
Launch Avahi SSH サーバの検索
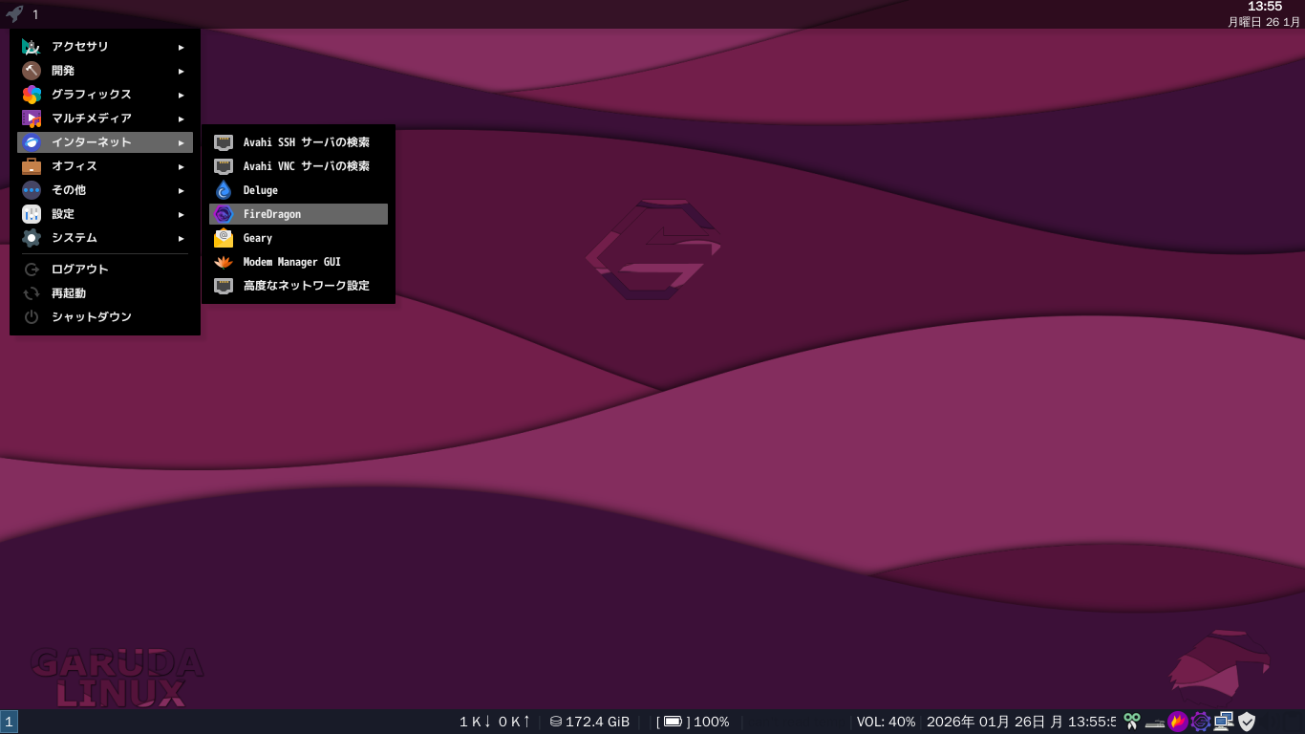pyautogui.click(x=298, y=142)
